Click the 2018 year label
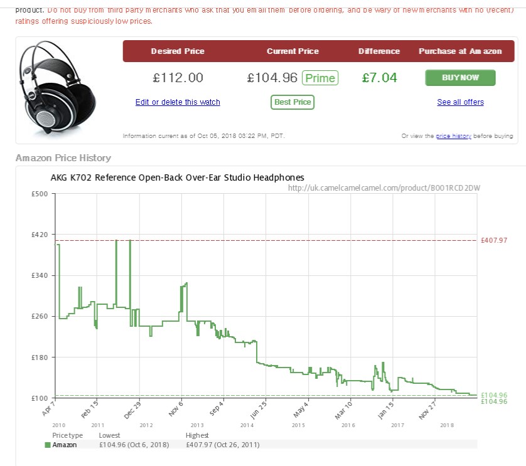 pyautogui.click(x=447, y=425)
